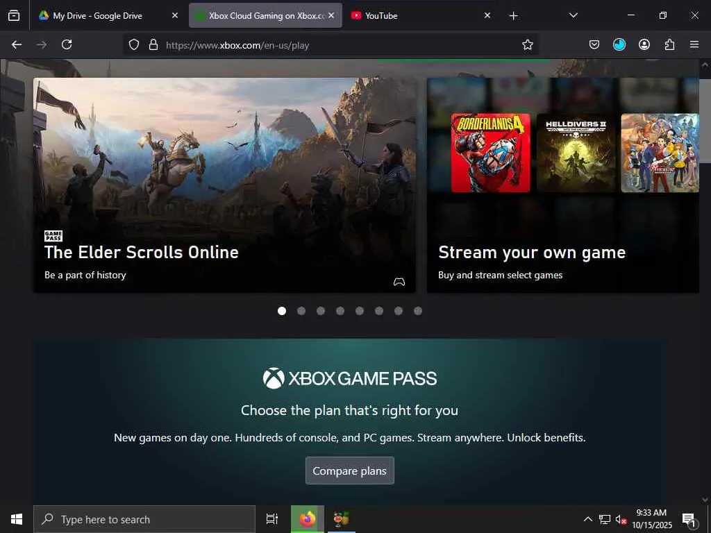Open Firefox account menu
The height and width of the screenshot is (533, 711).
tap(644, 44)
